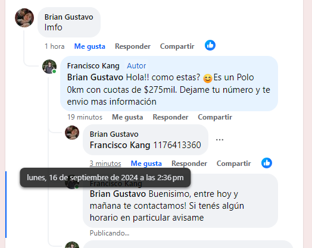Click the like reaction icon beside the phone number comment

(267, 163)
